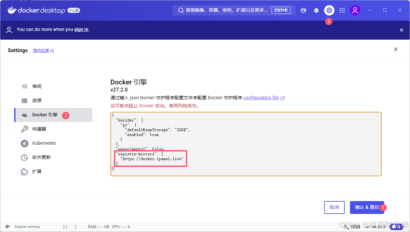
Task: Click the v27.2.0 version text
Action: 119,90
